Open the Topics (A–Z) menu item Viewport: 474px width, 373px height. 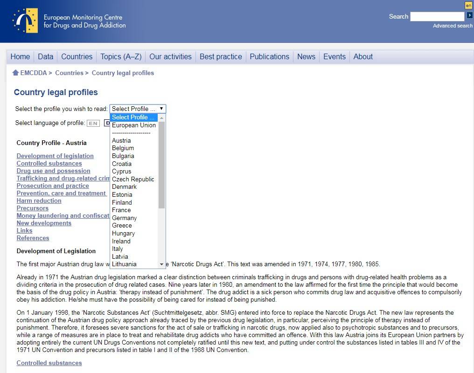click(x=121, y=56)
